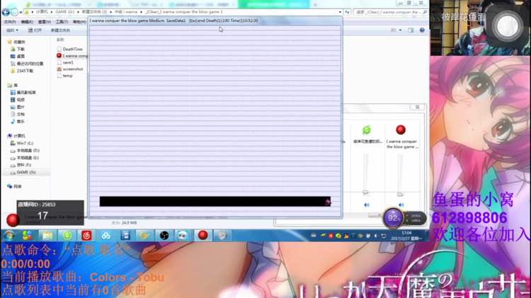The height and width of the screenshot is (298, 531).
Task: Open 图片 pictures library
Action: [x=17, y=107]
